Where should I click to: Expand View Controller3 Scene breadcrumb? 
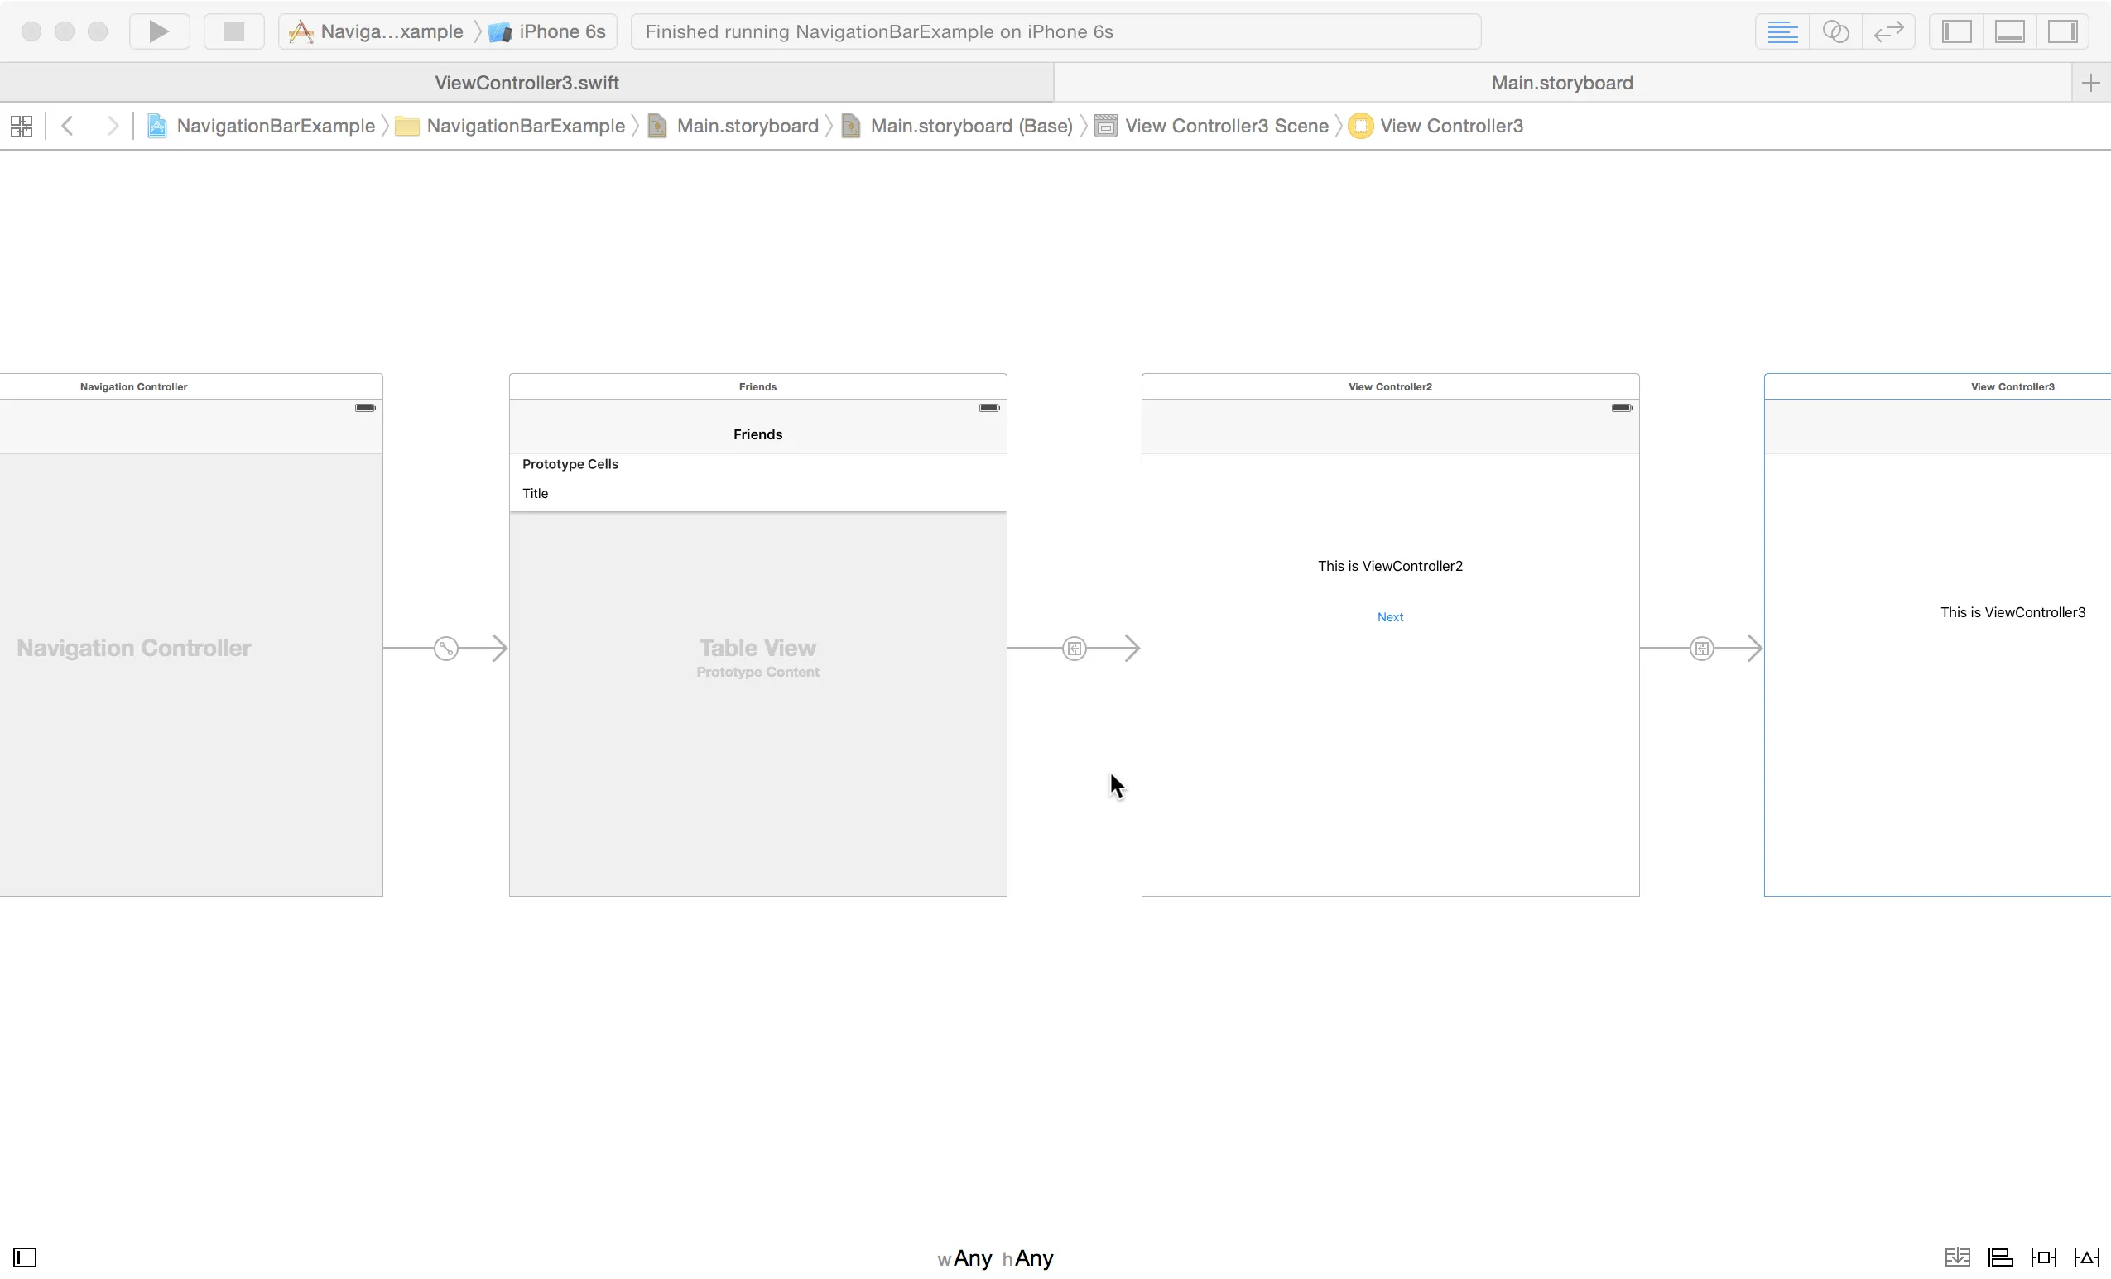pyautogui.click(x=1225, y=126)
